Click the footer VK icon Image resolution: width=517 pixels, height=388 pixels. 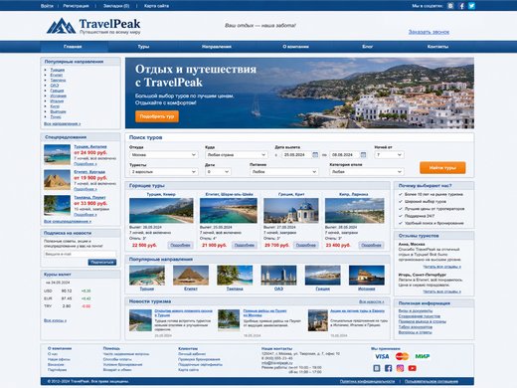(377, 368)
